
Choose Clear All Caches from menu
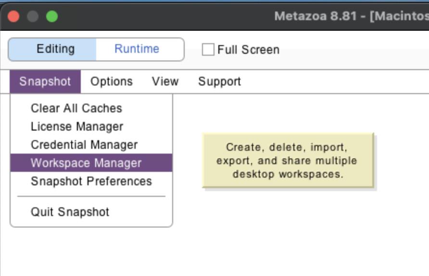tap(76, 108)
